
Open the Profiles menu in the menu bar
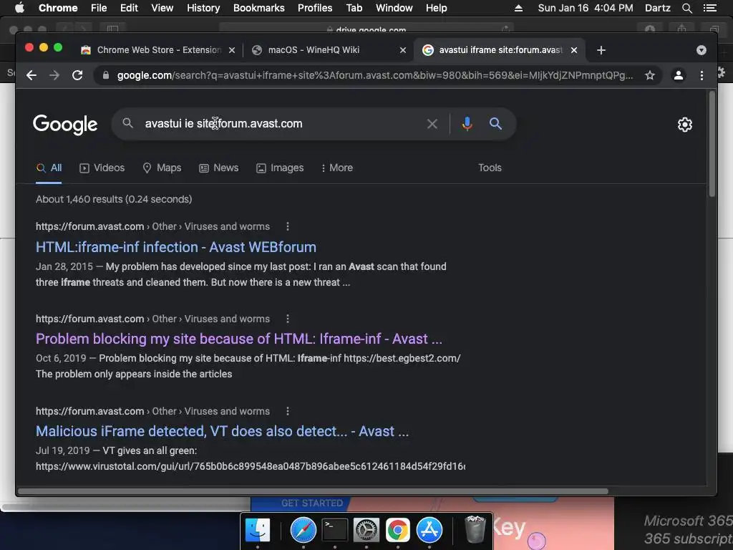pyautogui.click(x=315, y=8)
